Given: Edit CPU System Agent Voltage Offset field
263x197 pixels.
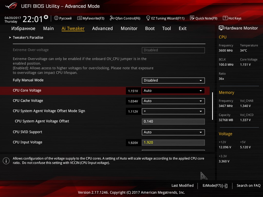Looking at the screenshot, I should pyautogui.click(x=173, y=121).
